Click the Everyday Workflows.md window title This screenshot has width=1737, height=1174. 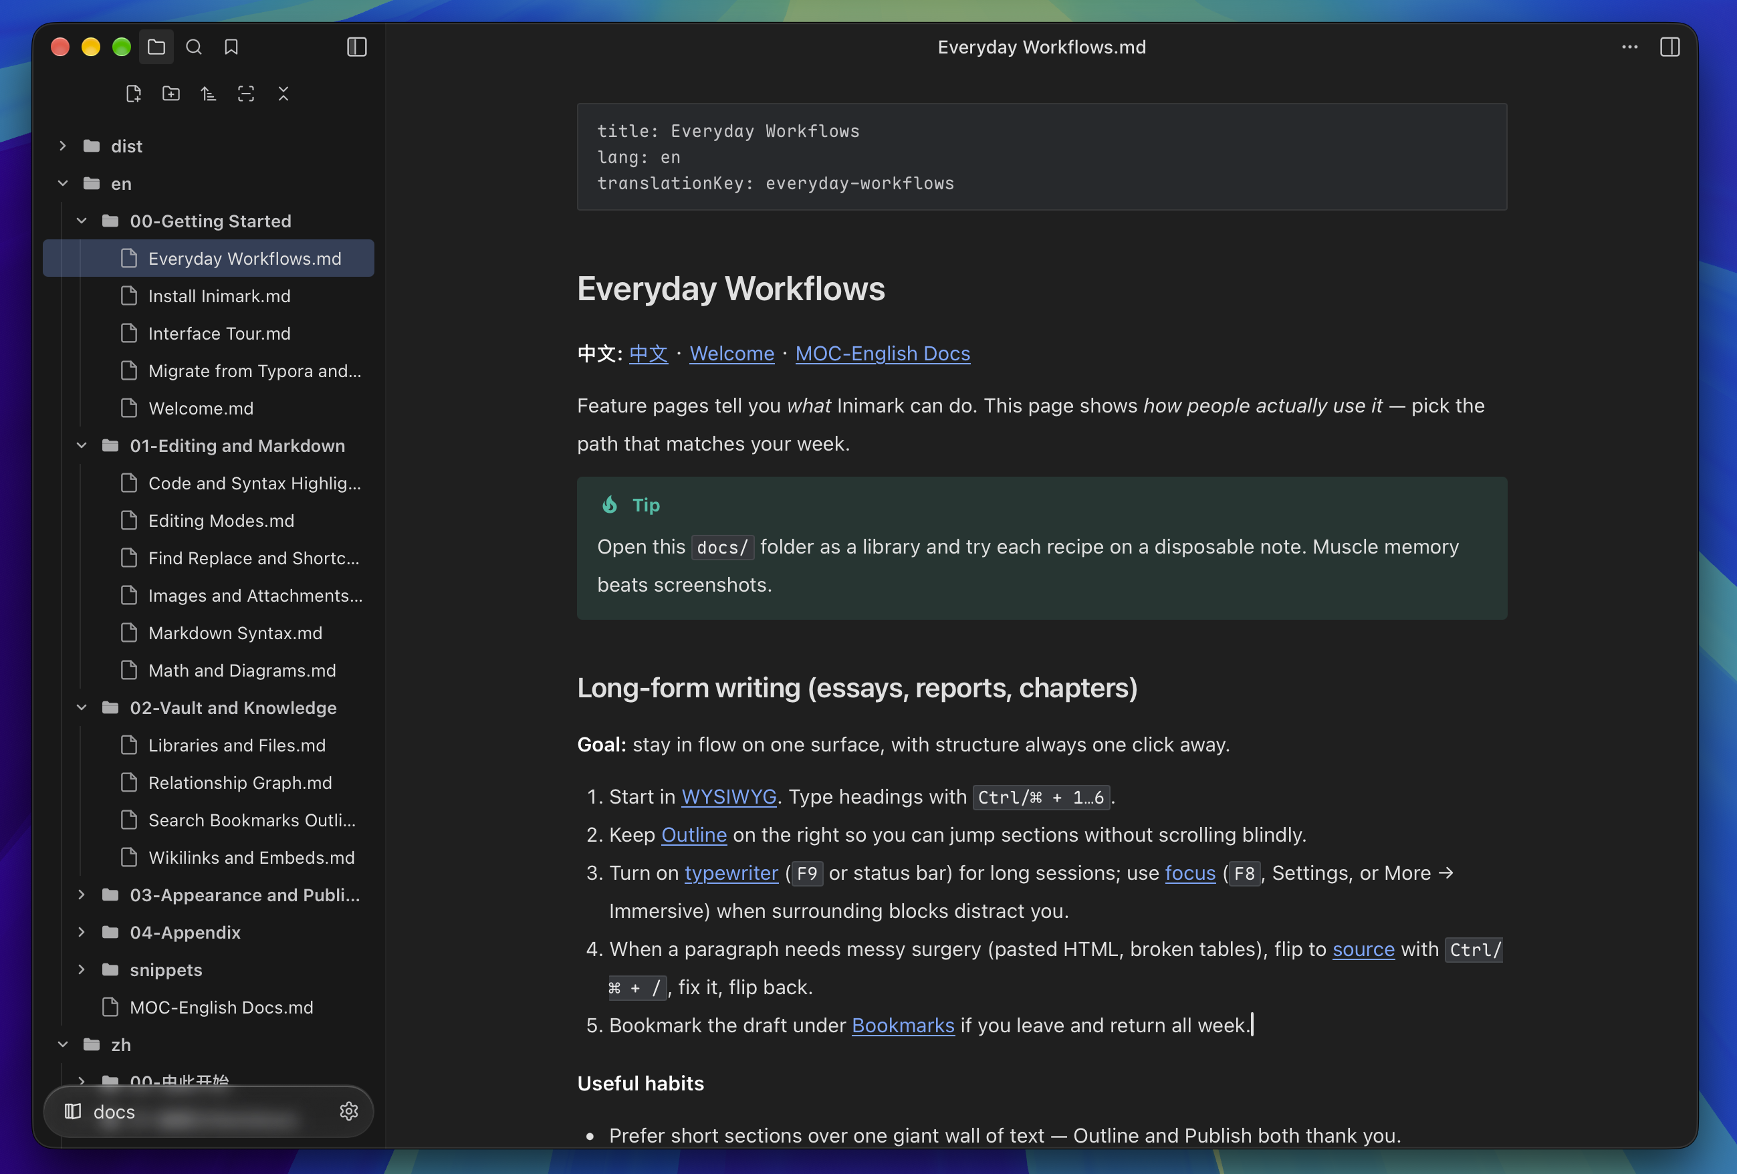[1041, 47]
